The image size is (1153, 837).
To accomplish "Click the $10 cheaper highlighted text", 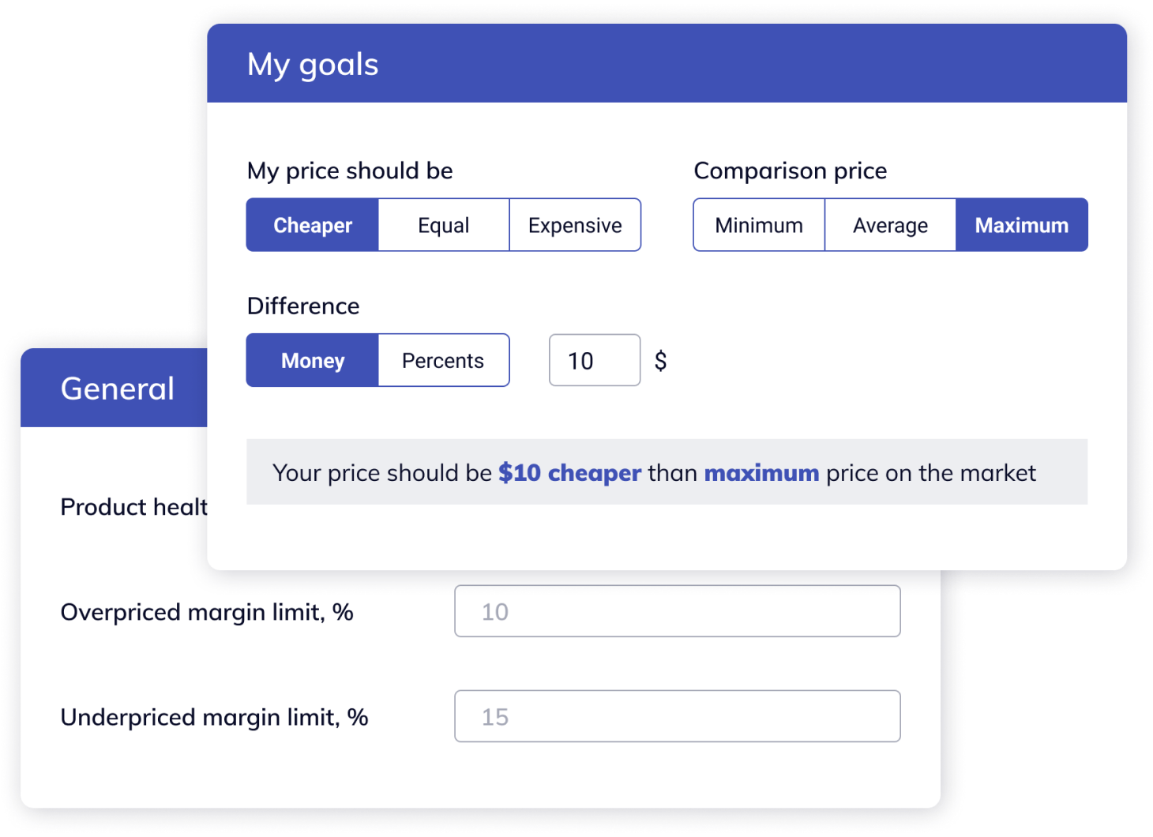I will coord(569,472).
